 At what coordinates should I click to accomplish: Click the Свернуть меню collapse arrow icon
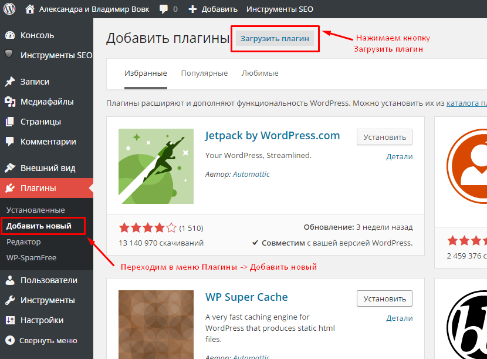[10, 340]
